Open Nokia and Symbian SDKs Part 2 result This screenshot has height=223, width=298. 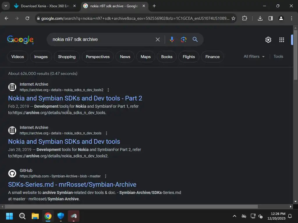[75, 98]
